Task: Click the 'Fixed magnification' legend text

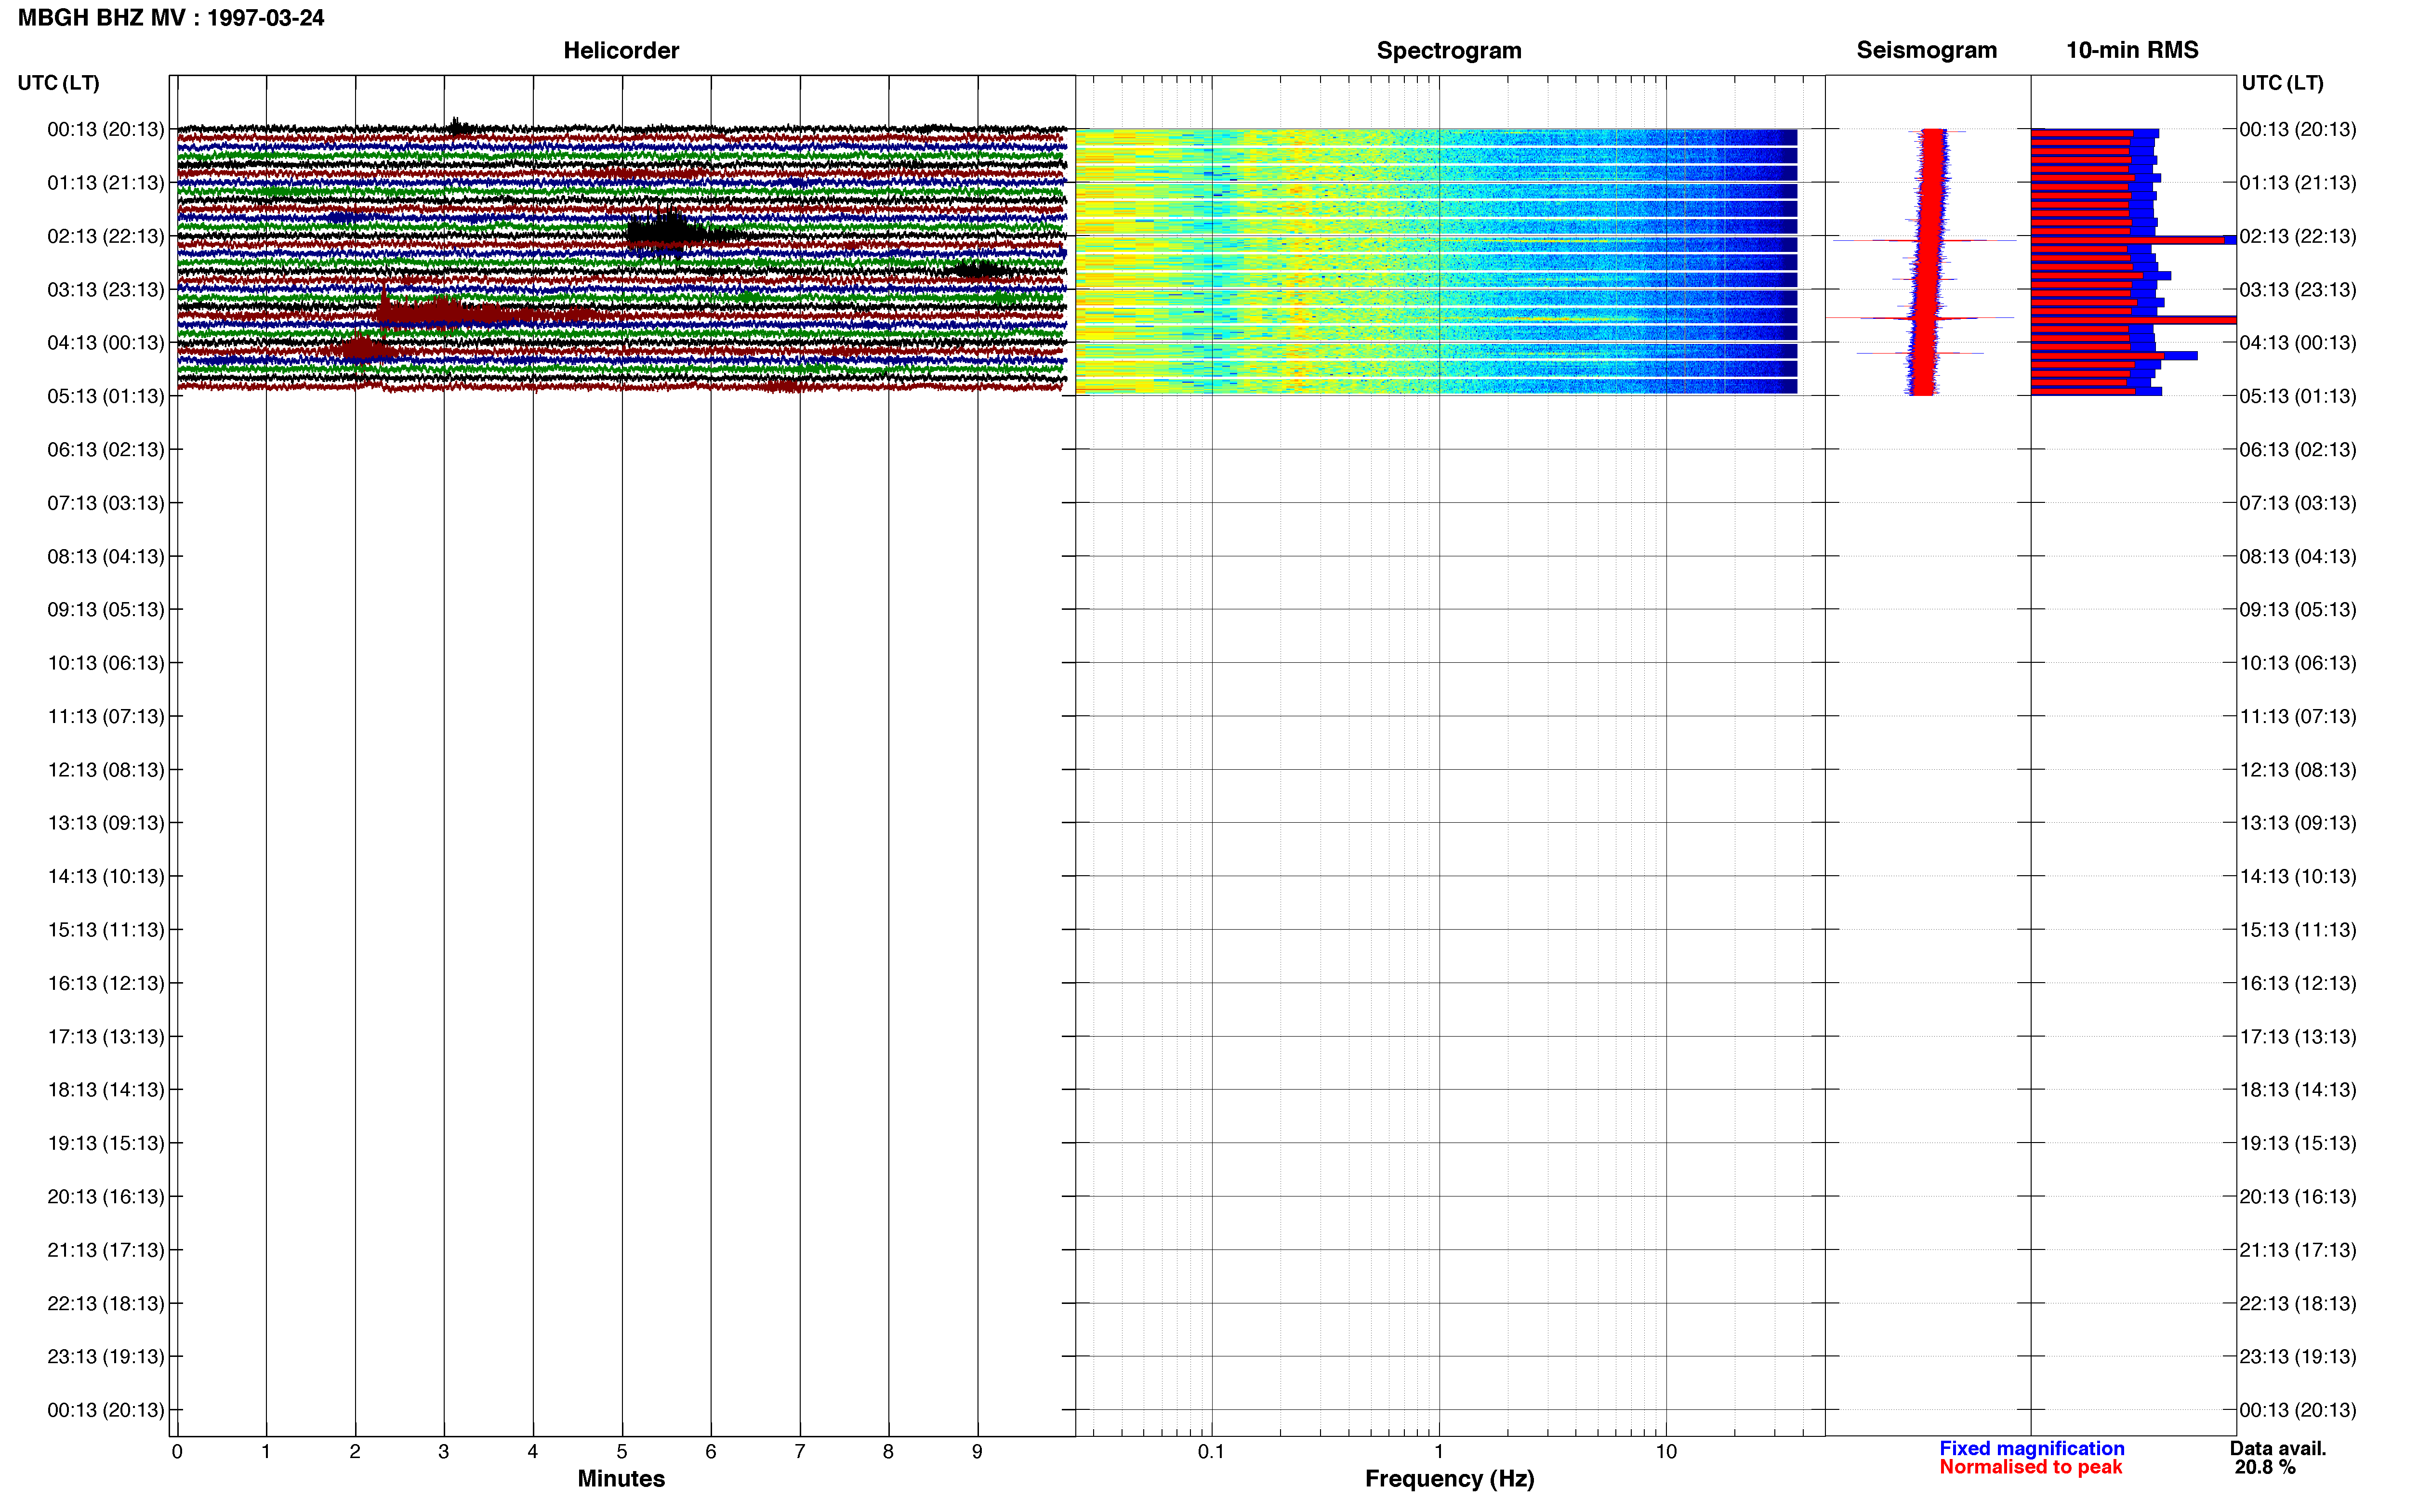Action: tap(2031, 1448)
